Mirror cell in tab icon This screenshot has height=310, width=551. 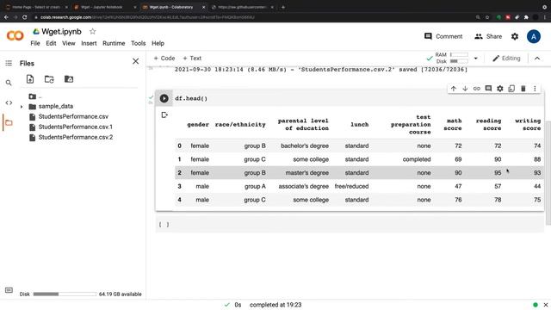511,89
